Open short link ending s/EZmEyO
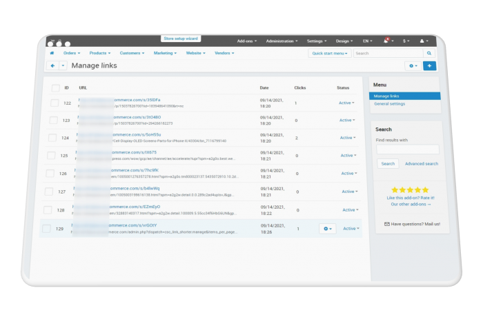The image size is (483, 321). [117, 207]
